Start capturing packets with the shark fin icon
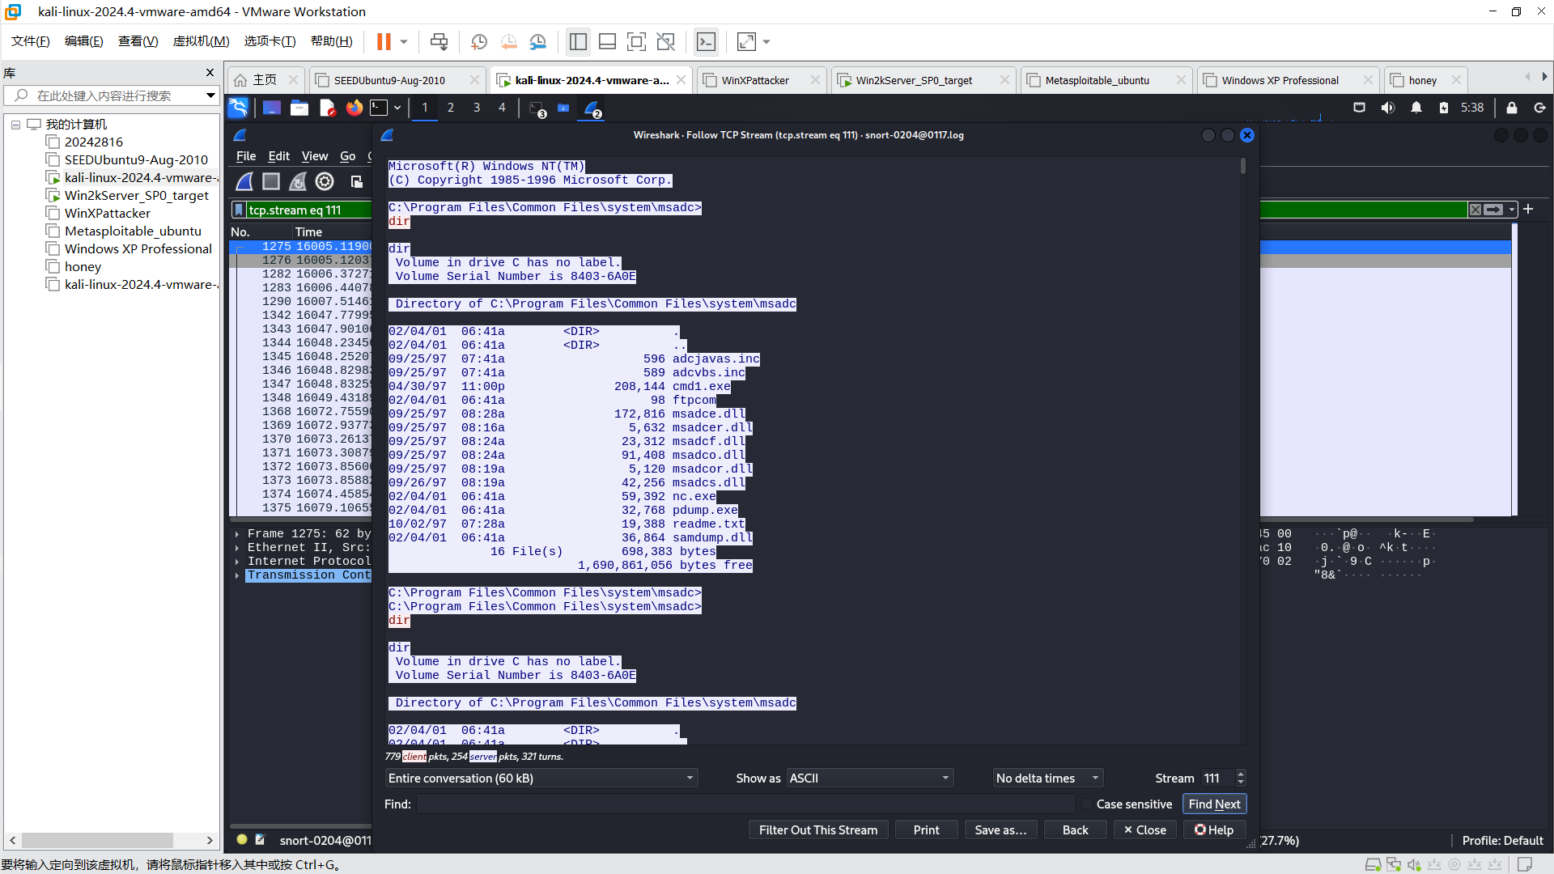 (x=244, y=181)
